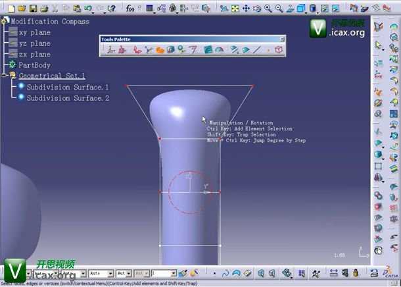
Task: Click the New document icon
Action: coord(11,9)
